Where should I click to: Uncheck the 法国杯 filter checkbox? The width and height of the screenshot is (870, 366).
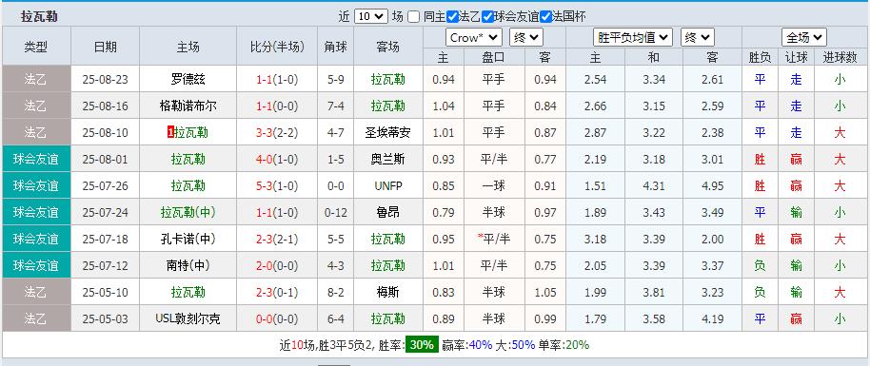[x=546, y=17]
